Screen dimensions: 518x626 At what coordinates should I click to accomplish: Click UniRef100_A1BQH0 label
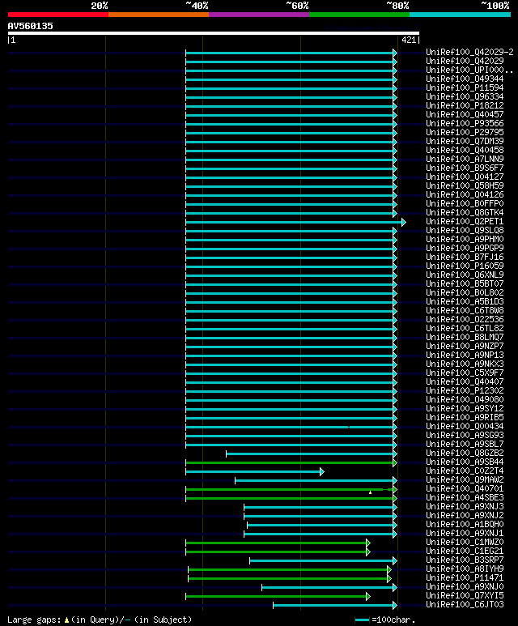tap(465, 524)
